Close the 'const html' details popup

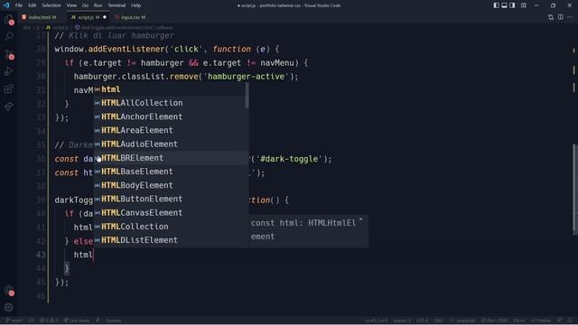pos(361,219)
